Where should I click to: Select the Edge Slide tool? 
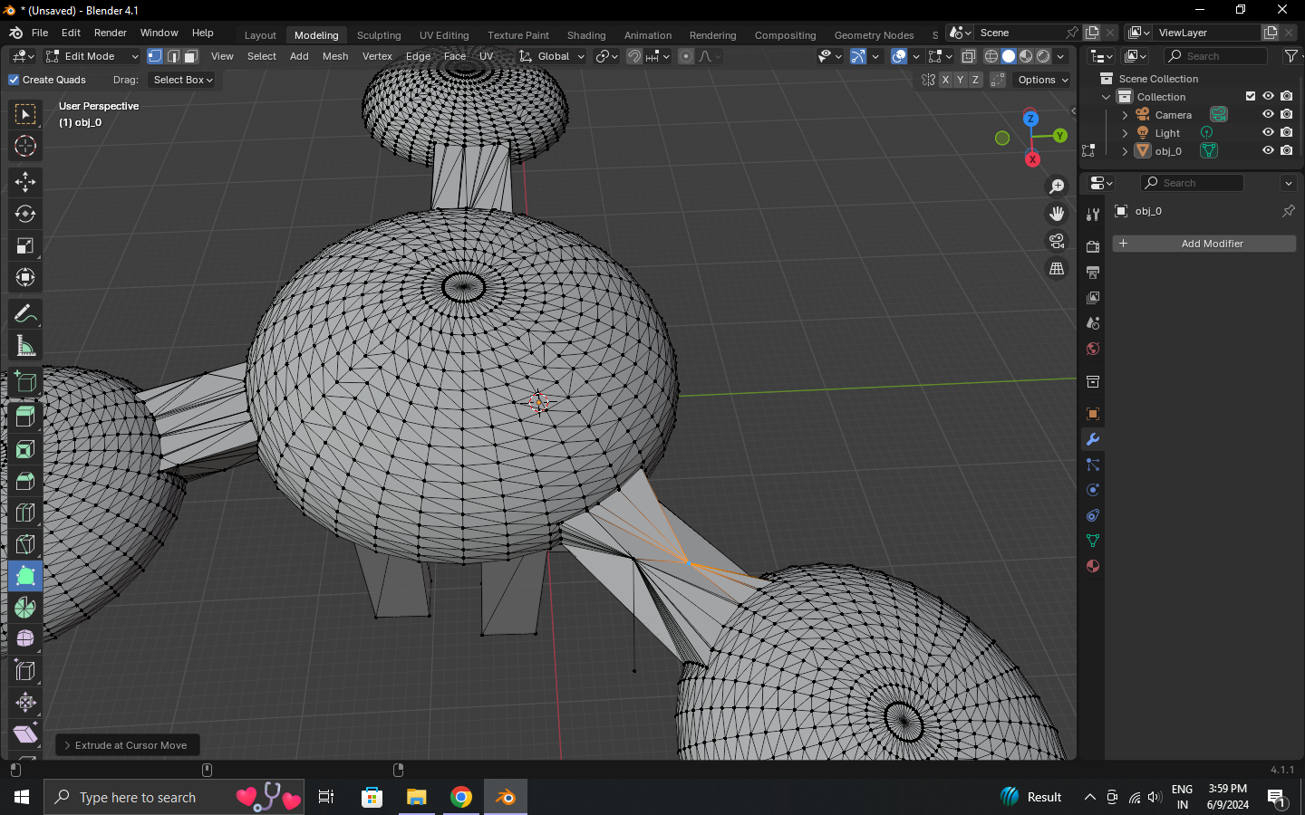point(25,671)
